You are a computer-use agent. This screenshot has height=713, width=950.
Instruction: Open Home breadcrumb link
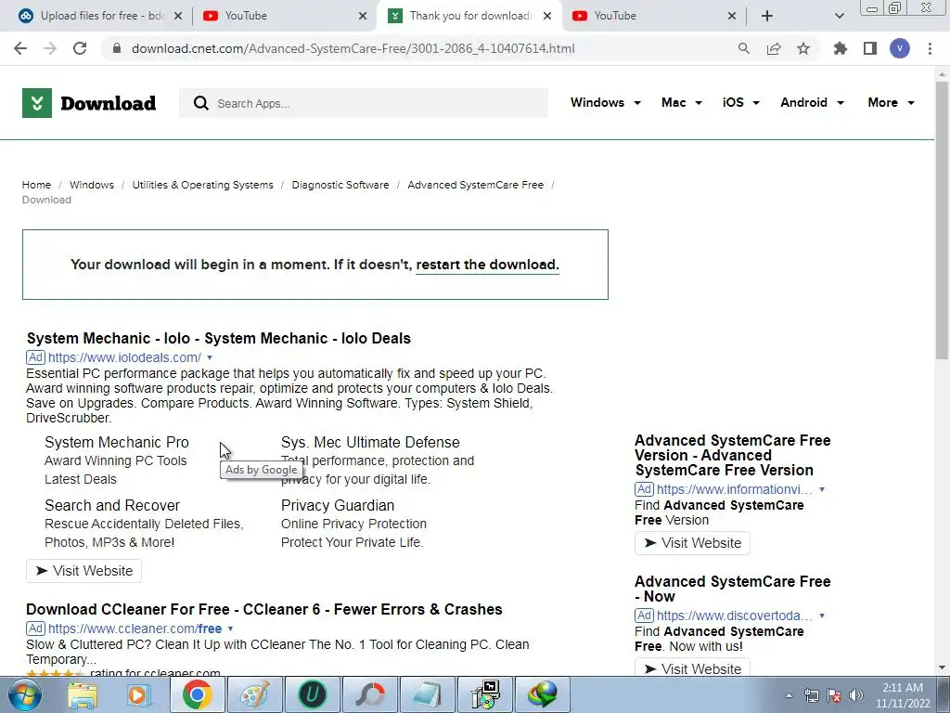(x=36, y=185)
